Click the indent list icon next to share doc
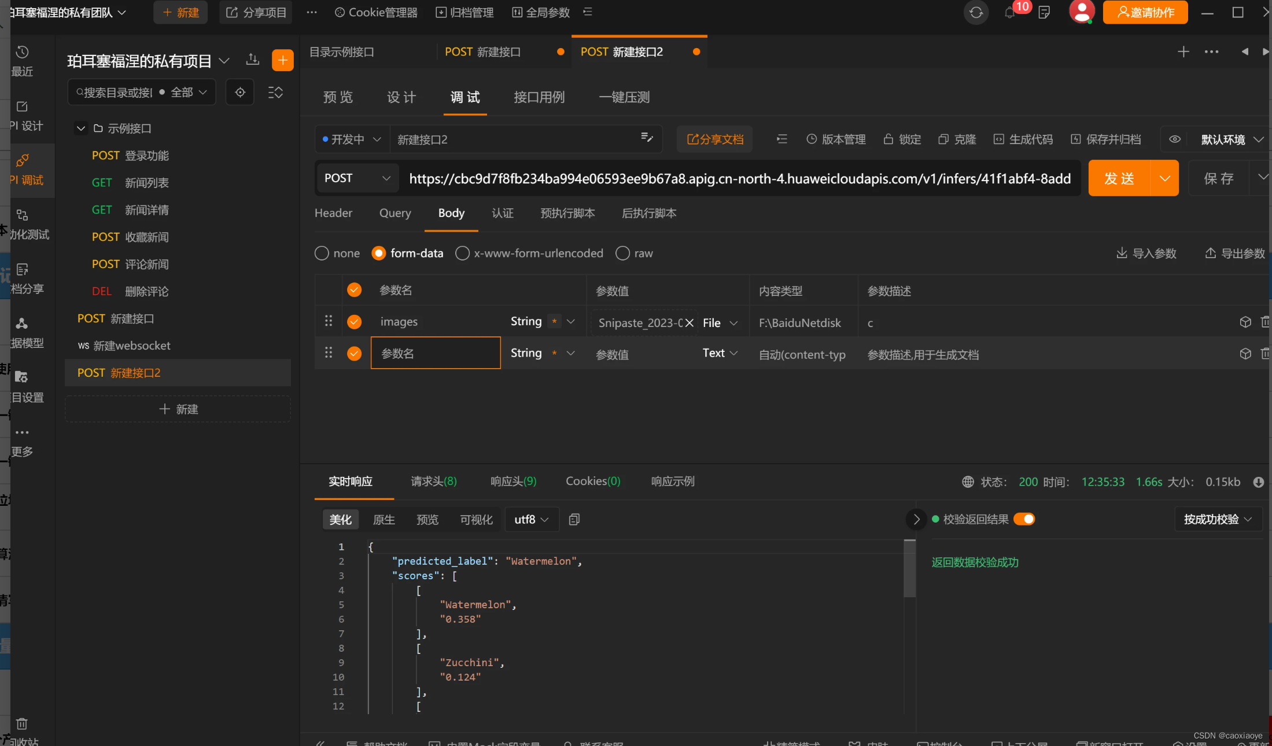Image resolution: width=1272 pixels, height=746 pixels. point(781,139)
